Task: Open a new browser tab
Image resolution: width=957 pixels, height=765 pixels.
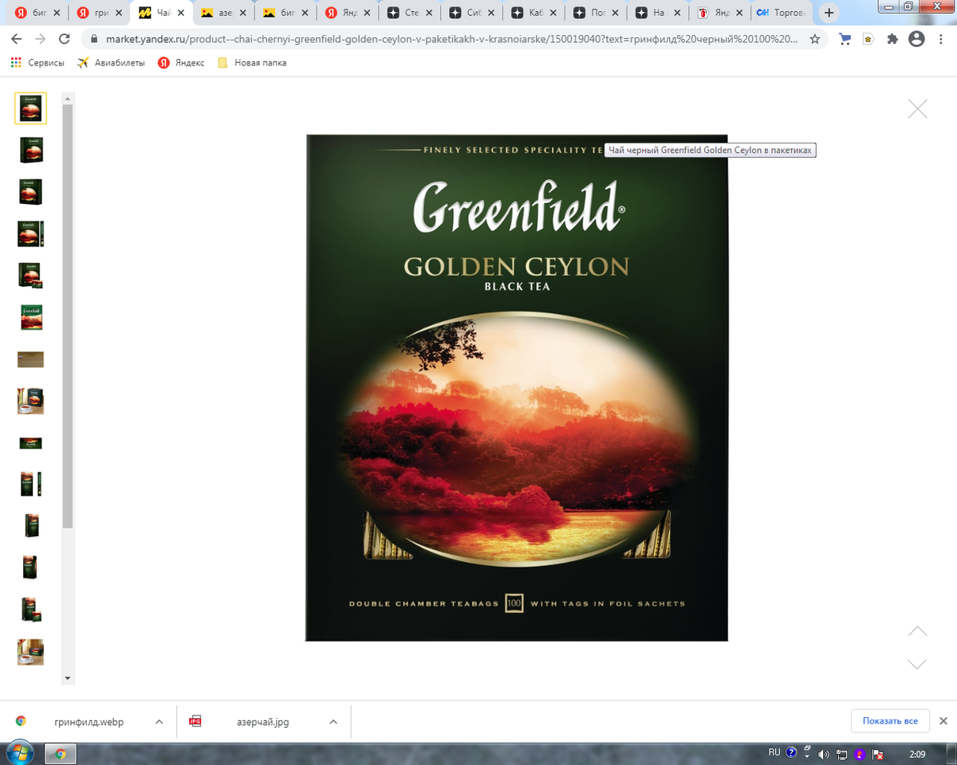Action: pos(829,13)
